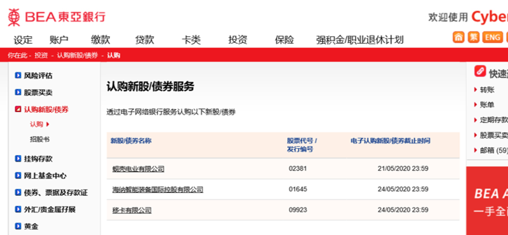Click blue arrow icon beside 网上基金中心
Screen dimensions: 508x235
pos(18,176)
